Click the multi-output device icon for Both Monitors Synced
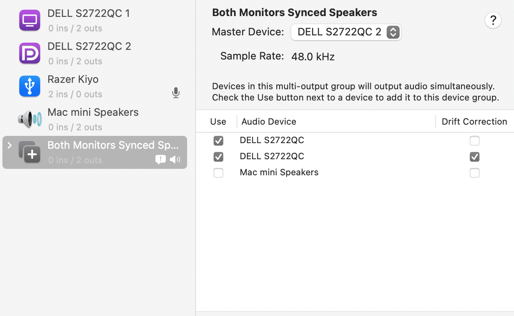Screen dimensions: 514x316 pyautogui.click(x=29, y=152)
